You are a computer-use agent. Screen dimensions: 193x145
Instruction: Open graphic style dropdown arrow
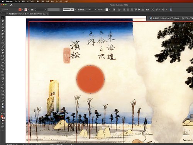pos(109,10)
